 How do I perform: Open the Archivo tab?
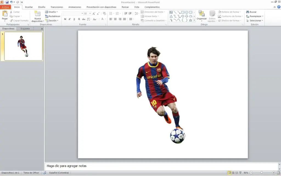(x=5, y=7)
